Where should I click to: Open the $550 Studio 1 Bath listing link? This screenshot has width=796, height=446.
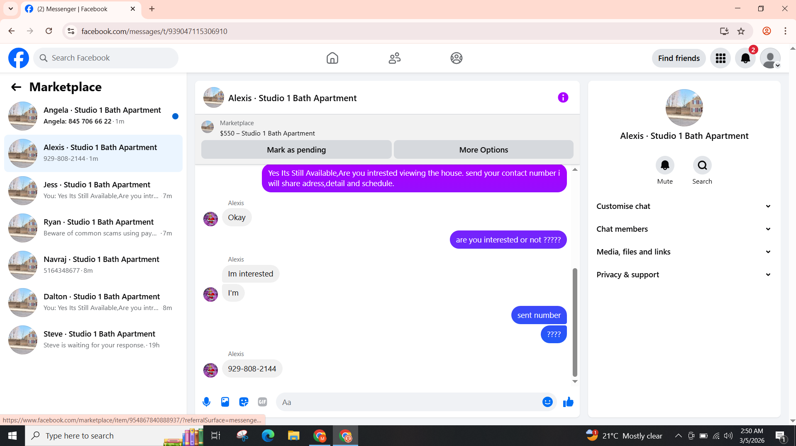tap(267, 133)
